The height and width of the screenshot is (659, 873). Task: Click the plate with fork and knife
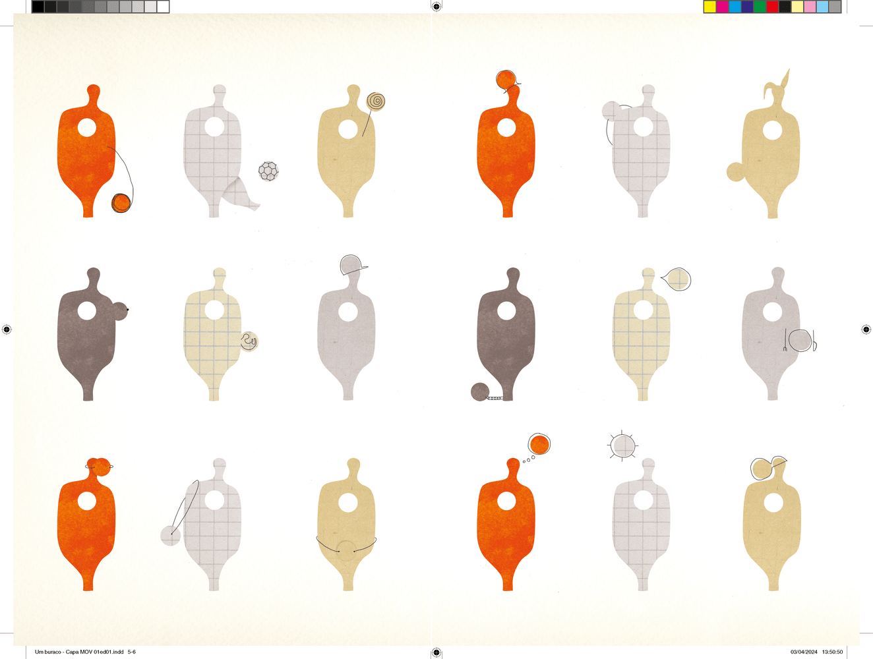(800, 340)
